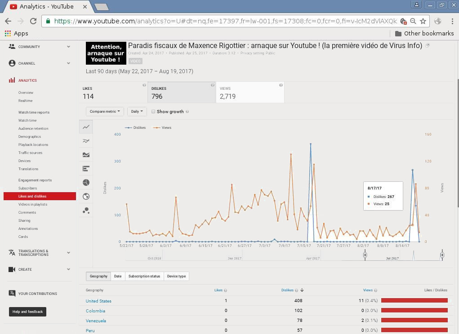Screen dimensions: 459x334
Task: Select the interactive map globe icon
Action: click(86, 196)
